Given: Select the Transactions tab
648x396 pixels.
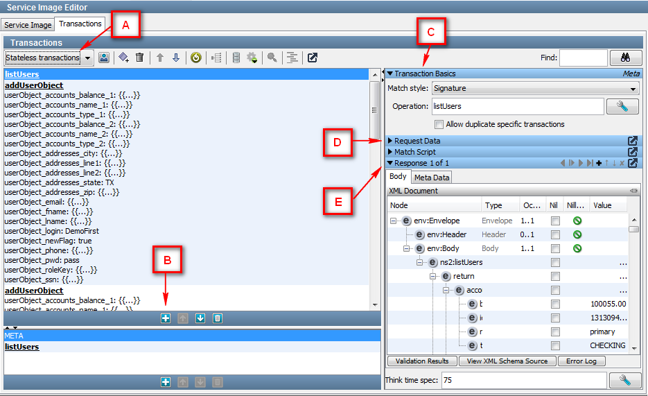Looking at the screenshot, I should pos(80,24).
